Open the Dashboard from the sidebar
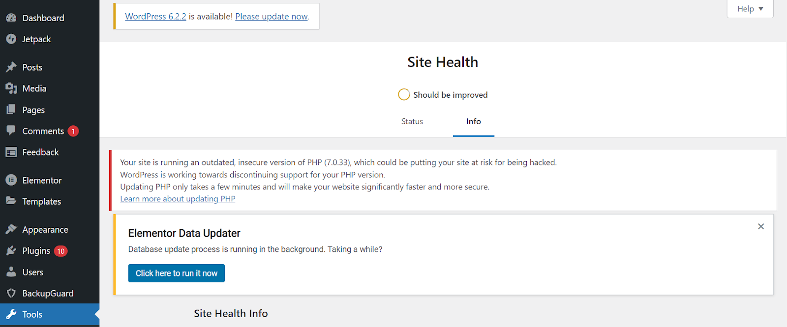 43,18
